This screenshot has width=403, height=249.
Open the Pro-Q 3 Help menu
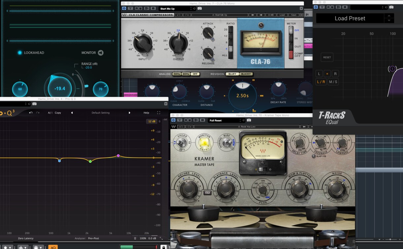pos(146,113)
